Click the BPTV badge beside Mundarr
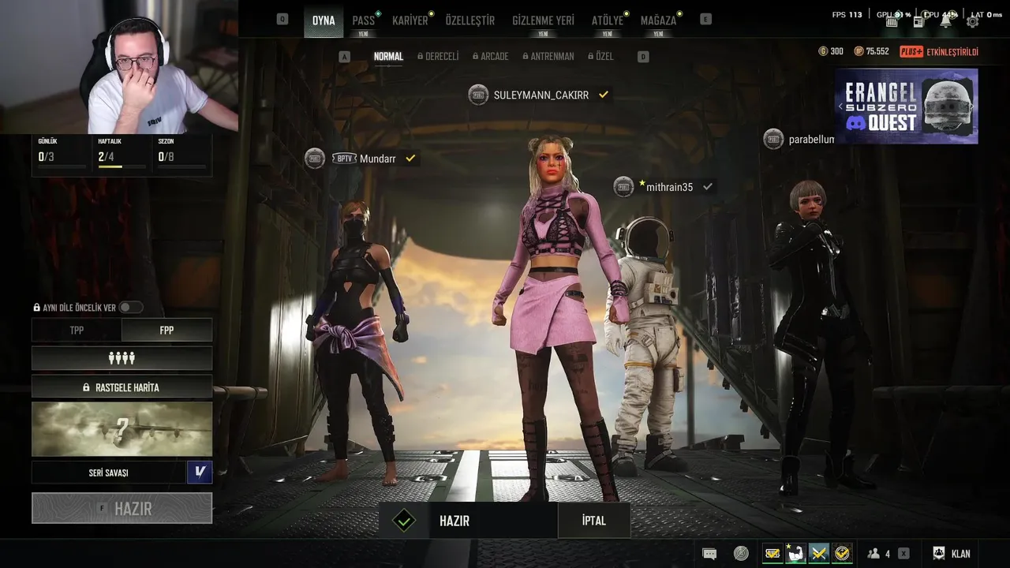This screenshot has height=568, width=1010. [344, 159]
